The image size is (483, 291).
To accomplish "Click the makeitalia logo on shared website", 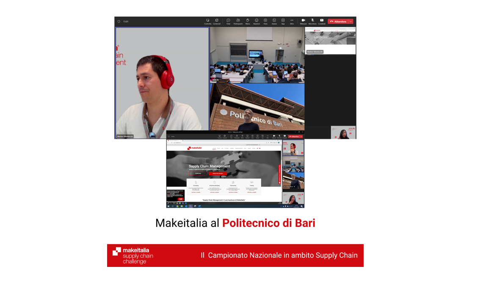I will tap(195, 148).
